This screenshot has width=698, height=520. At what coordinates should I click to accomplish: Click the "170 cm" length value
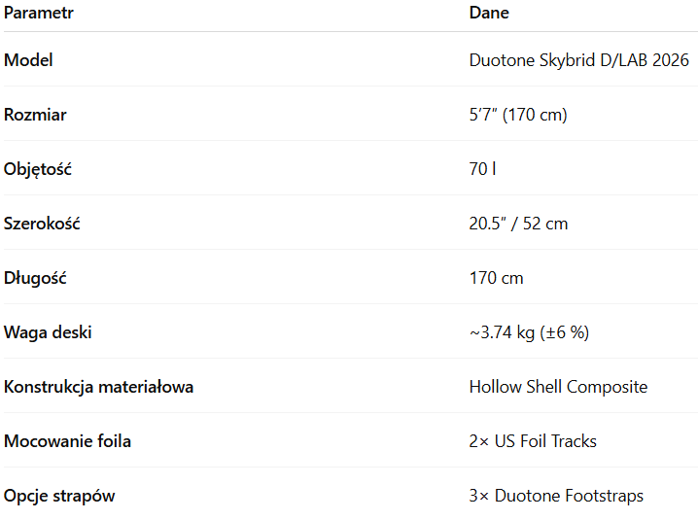click(496, 278)
